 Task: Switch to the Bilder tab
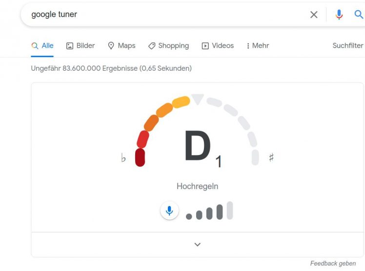coord(81,45)
